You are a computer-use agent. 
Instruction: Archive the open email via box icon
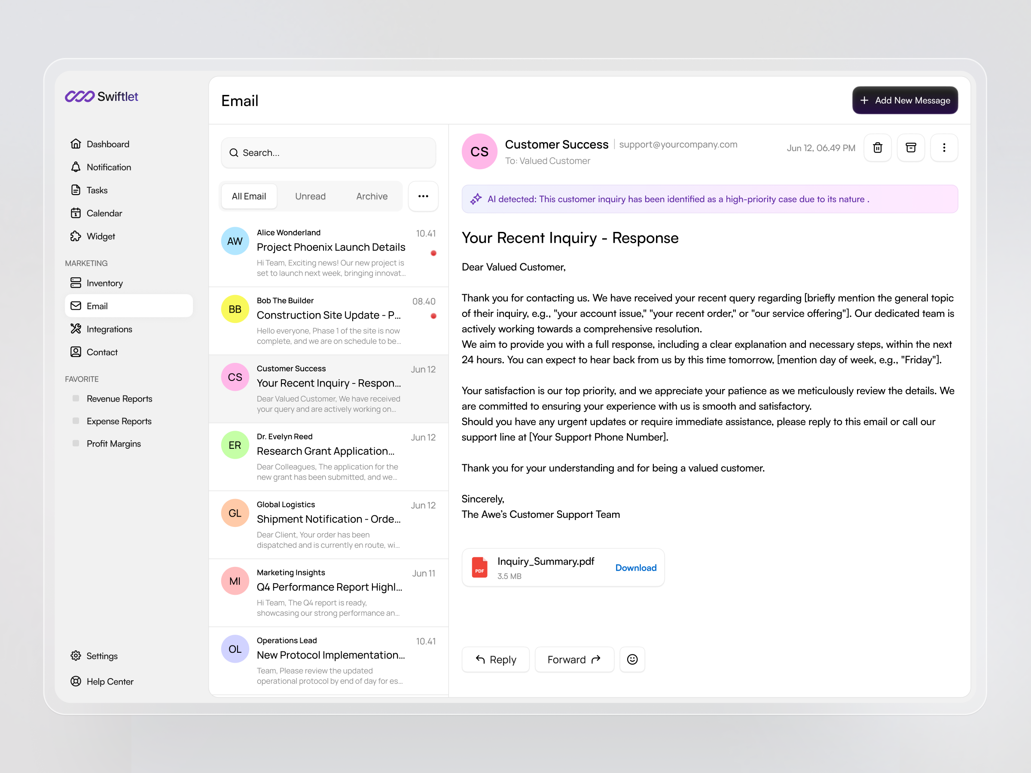(x=911, y=148)
